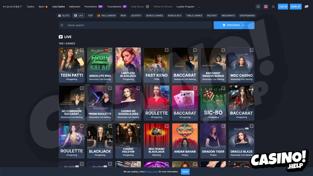Go to the Sport section
The image size is (313, 176).
(43, 7)
